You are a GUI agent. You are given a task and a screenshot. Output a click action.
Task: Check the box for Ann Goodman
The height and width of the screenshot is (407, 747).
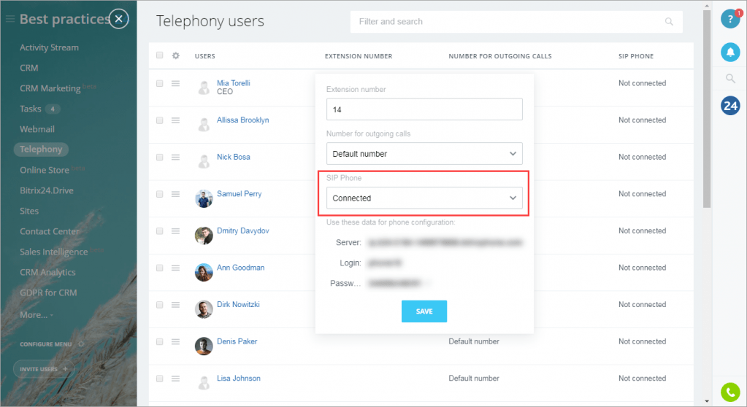pyautogui.click(x=160, y=268)
